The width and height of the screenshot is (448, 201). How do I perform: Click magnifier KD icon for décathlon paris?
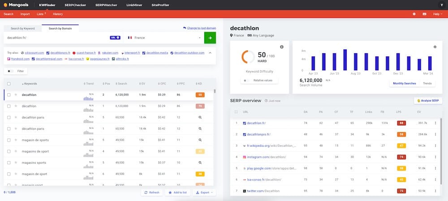point(200,129)
